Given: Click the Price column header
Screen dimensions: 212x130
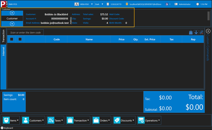Looking at the screenshot, I should (x=121, y=40).
